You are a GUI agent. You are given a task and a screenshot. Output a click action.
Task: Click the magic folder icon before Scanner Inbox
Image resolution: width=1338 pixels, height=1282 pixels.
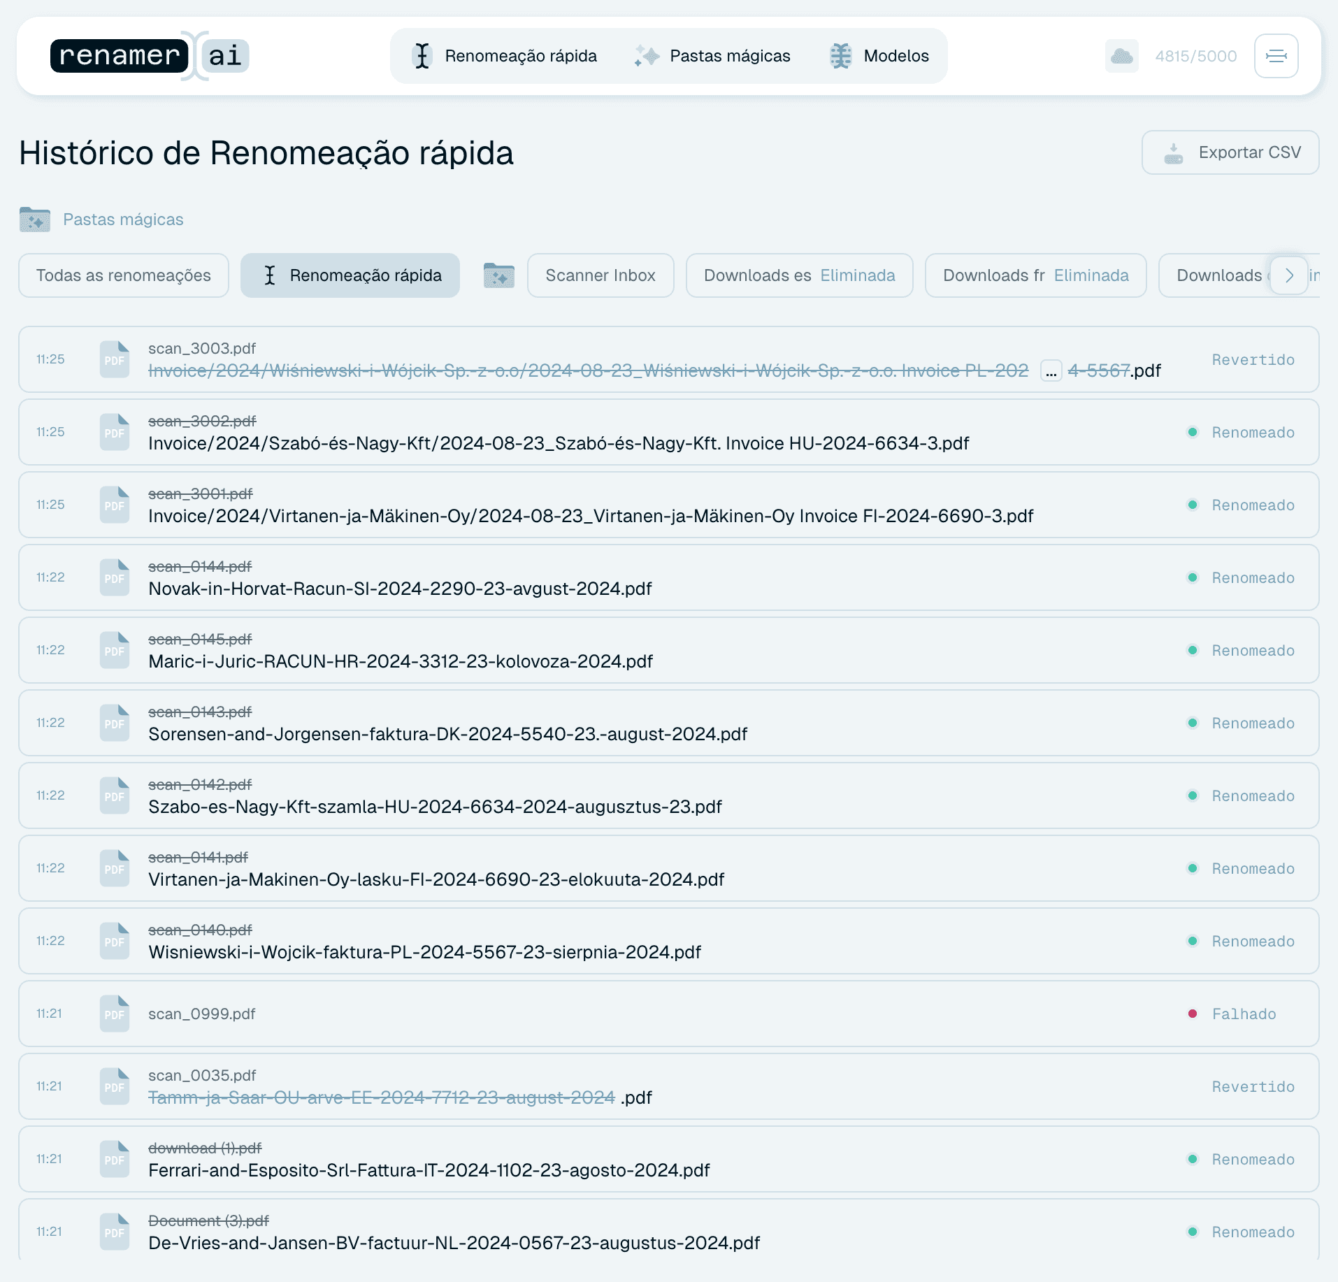499,275
